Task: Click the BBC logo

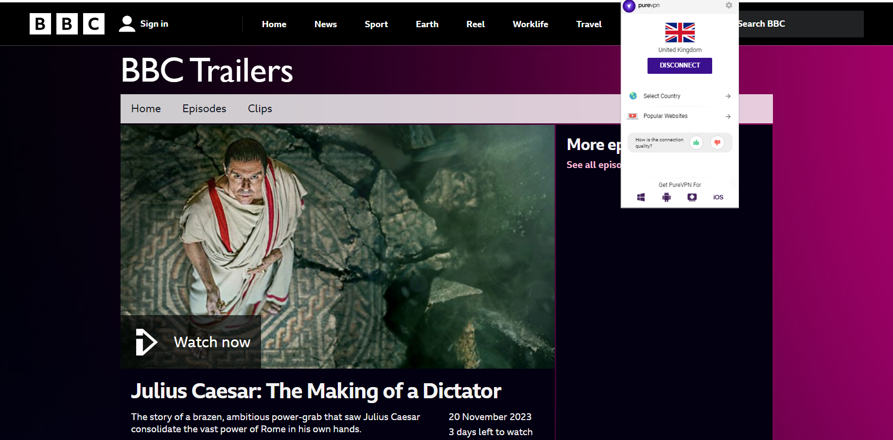Action: 67,23
